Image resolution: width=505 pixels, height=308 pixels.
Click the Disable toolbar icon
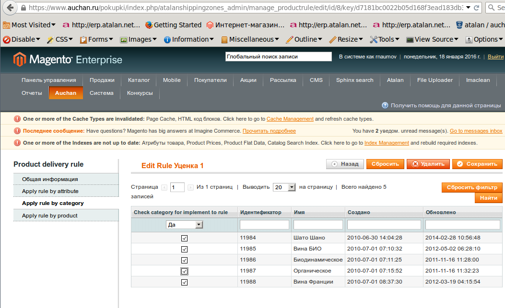click(6, 40)
